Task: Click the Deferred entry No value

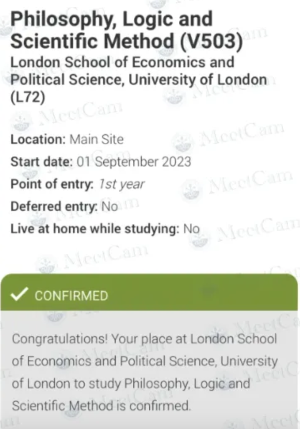Action: coord(109,206)
